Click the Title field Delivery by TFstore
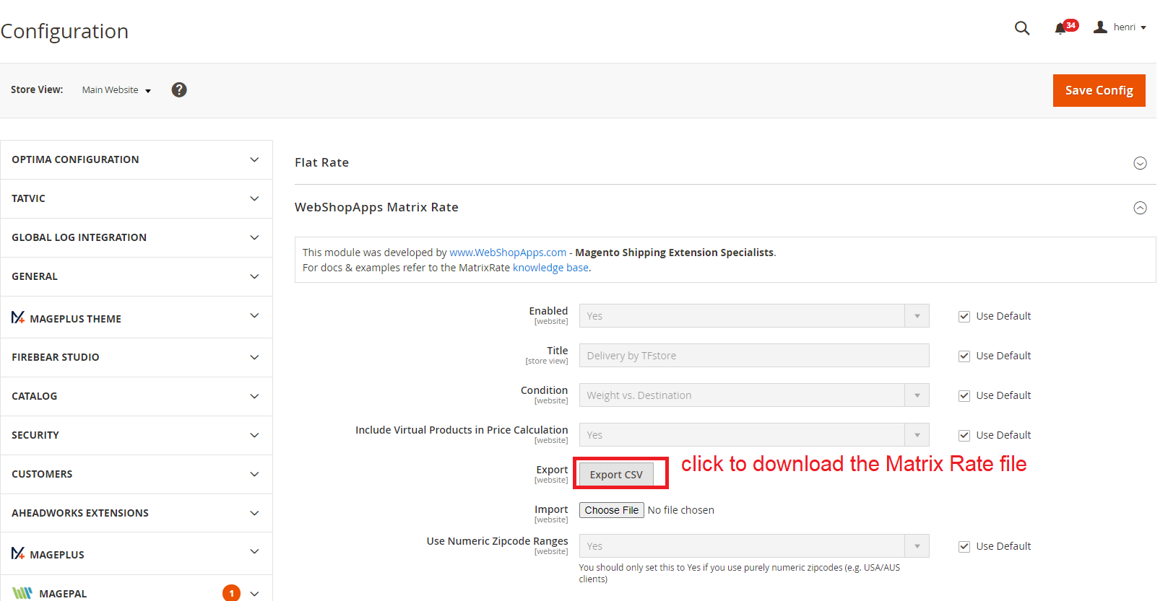This screenshot has height=601, width=1168. 754,356
